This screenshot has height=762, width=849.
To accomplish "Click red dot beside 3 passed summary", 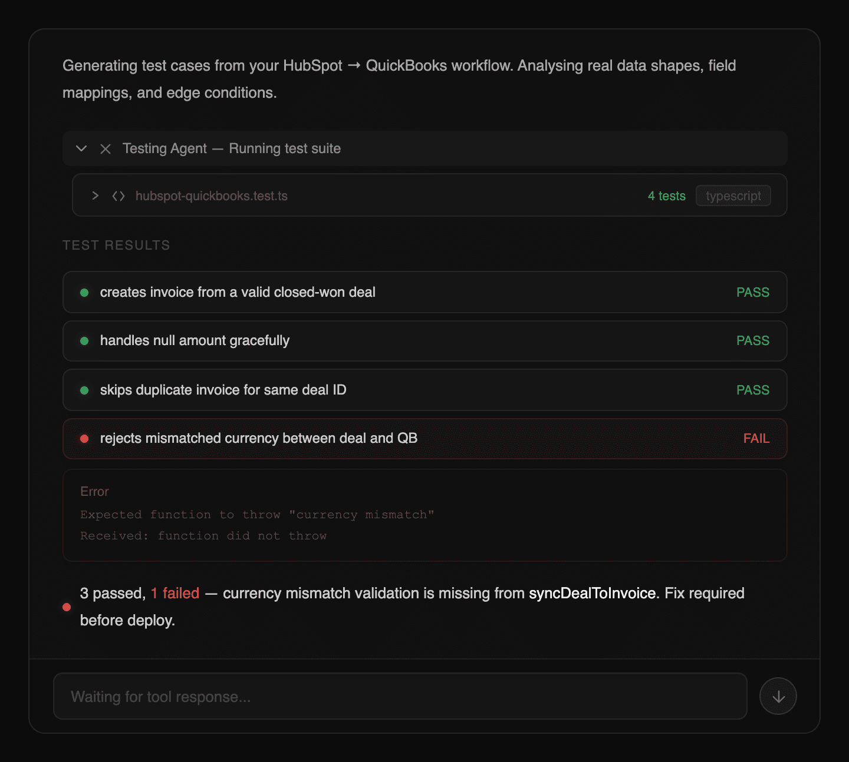I will pyautogui.click(x=67, y=607).
